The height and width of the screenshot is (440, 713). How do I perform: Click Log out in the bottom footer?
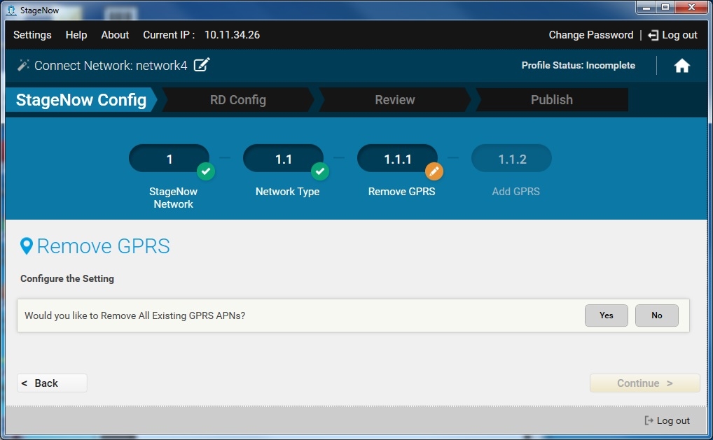pos(667,420)
